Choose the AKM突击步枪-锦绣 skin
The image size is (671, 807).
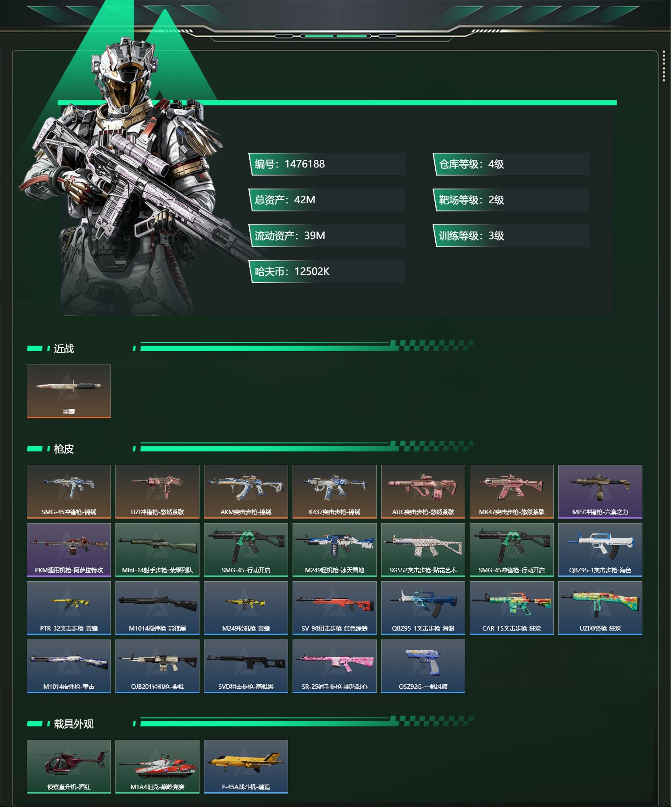coord(246,492)
